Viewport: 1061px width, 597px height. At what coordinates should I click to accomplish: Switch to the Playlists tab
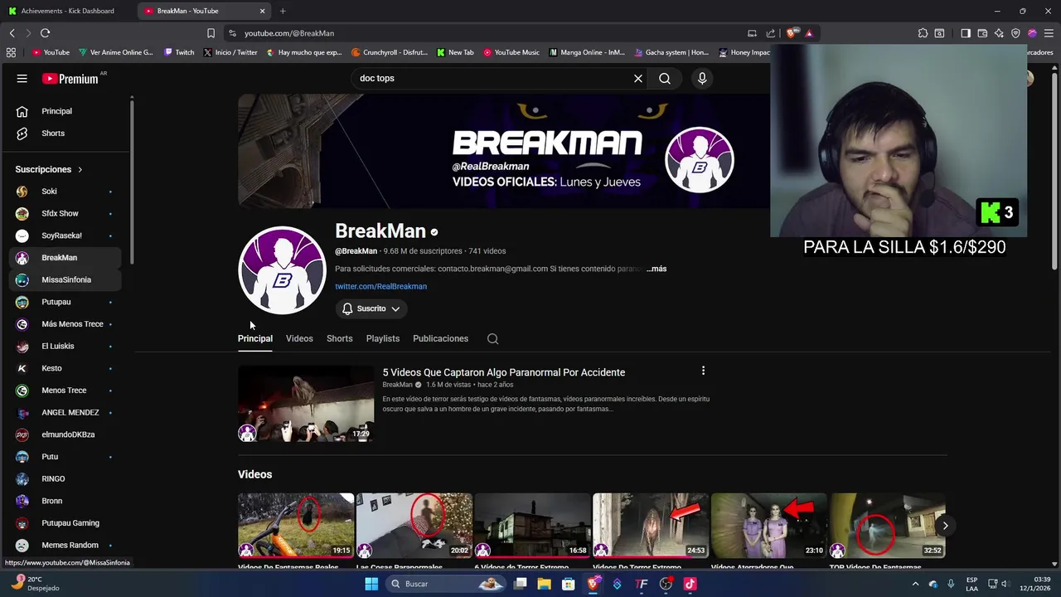(x=383, y=338)
